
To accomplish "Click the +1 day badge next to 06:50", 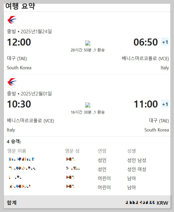I will tap(165, 42).
